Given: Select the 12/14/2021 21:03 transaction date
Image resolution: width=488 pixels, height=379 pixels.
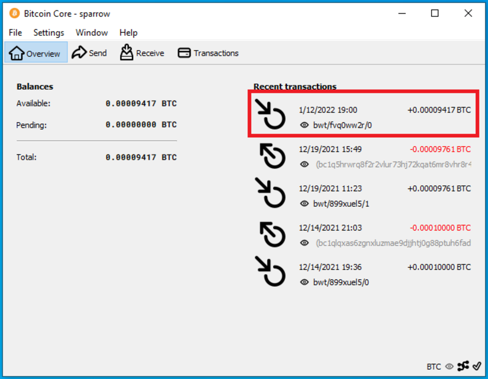Looking at the screenshot, I should (330, 227).
